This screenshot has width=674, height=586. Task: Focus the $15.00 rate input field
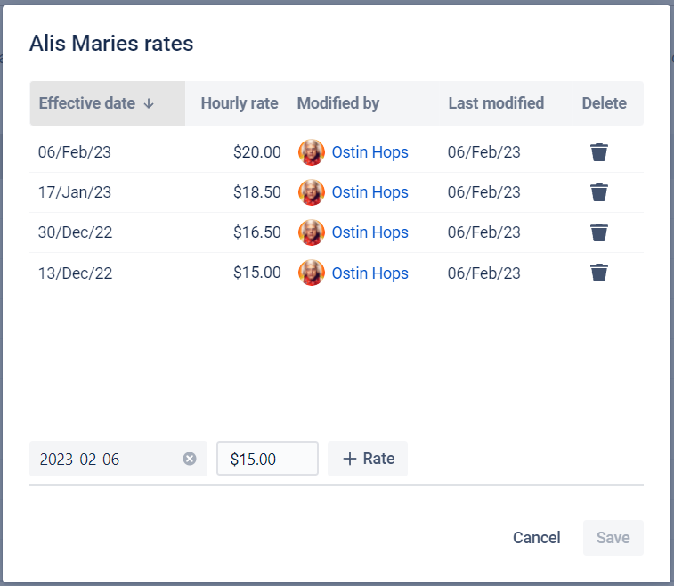click(x=267, y=459)
